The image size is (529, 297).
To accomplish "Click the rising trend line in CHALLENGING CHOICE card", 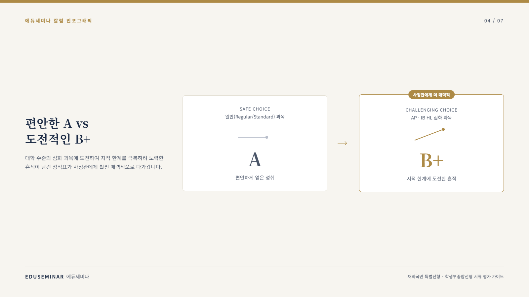I will (x=429, y=135).
